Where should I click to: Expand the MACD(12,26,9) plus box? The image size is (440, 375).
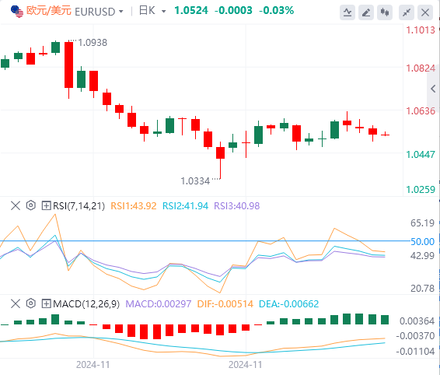tap(46, 303)
